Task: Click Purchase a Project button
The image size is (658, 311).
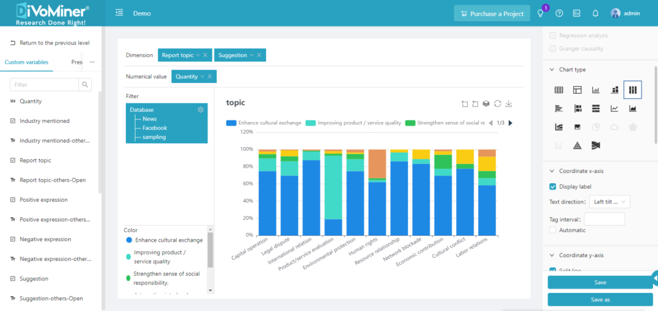Action: click(x=492, y=13)
